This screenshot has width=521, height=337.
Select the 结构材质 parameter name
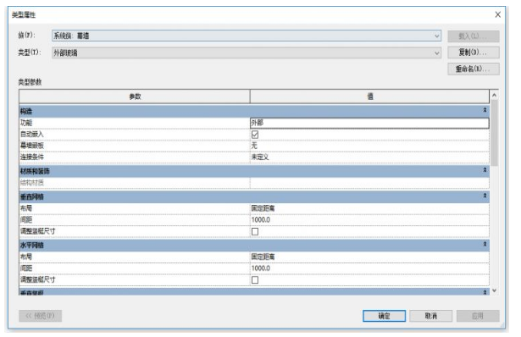point(32,183)
